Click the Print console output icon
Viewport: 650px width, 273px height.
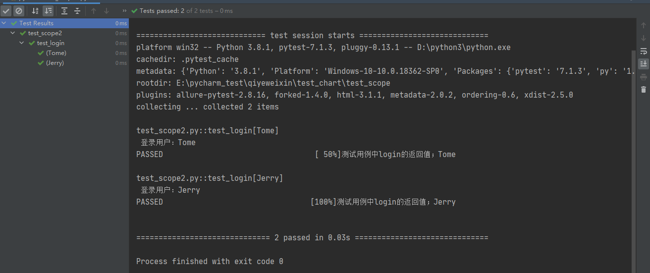[x=644, y=77]
